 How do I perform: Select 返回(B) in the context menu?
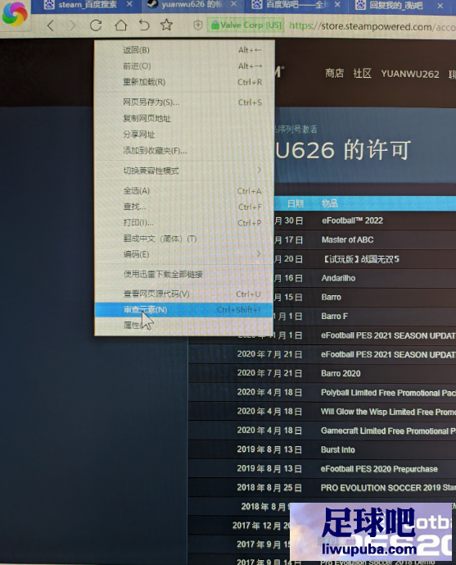(183, 50)
